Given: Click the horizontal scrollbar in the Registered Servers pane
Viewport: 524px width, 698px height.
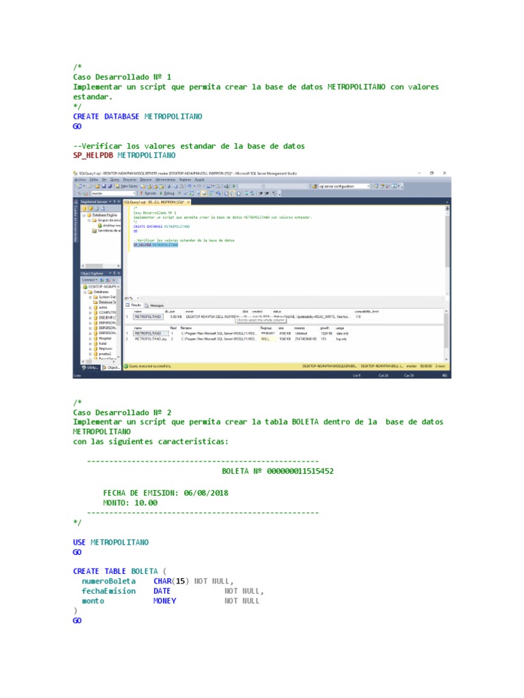Looking at the screenshot, I should coord(100,266).
